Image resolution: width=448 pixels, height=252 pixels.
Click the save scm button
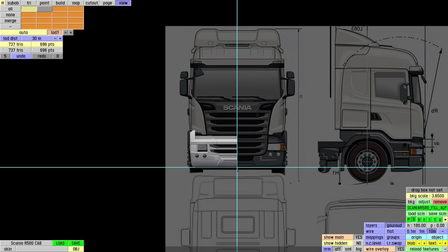coord(438,214)
